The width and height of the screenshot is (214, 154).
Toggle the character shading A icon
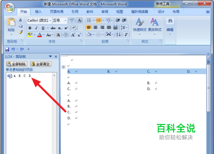pyautogui.click(x=58, y=35)
